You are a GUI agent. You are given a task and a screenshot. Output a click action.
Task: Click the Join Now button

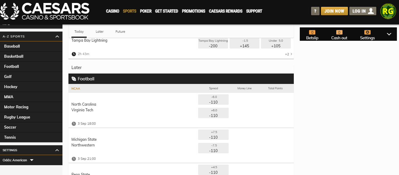334,11
